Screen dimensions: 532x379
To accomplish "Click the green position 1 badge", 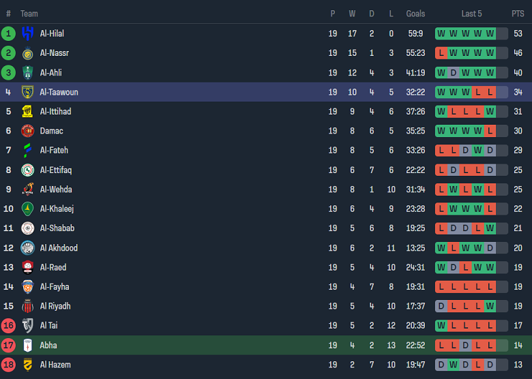I will point(8,33).
